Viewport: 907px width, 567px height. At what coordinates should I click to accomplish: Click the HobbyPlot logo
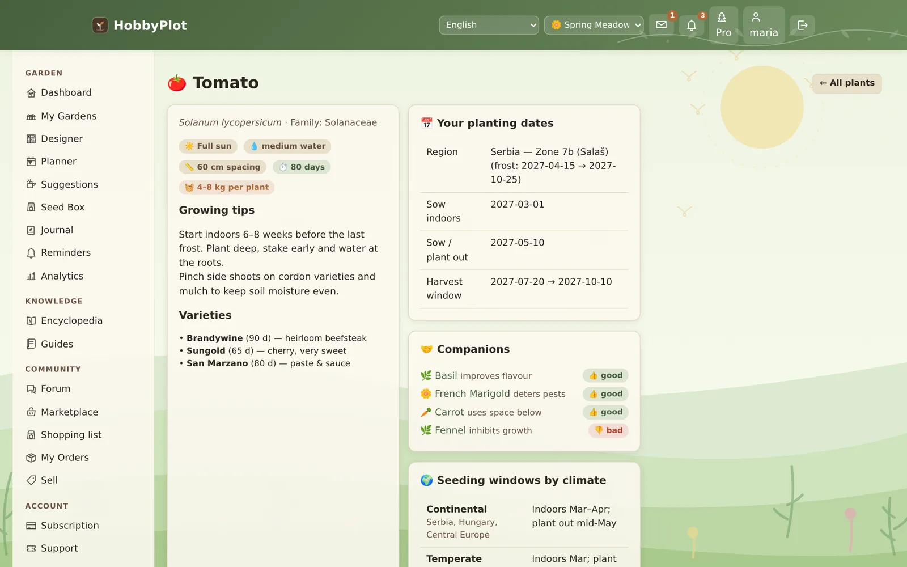click(x=139, y=25)
